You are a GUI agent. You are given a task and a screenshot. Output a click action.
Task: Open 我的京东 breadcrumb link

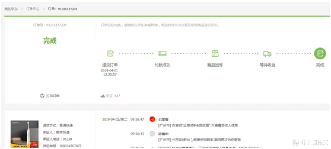(x=11, y=9)
